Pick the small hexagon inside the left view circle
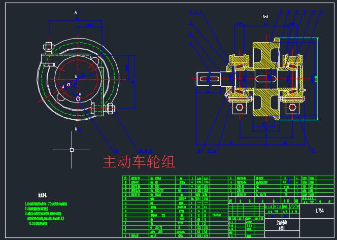The image size is (337, 240). [x=78, y=98]
